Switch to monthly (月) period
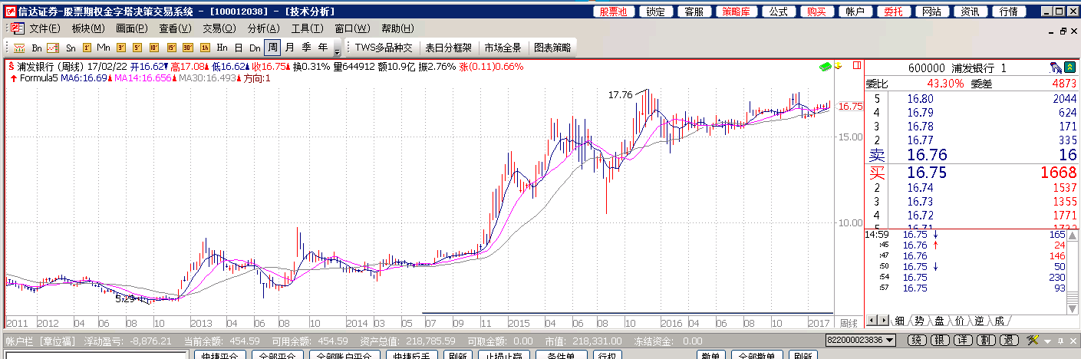 (289, 48)
